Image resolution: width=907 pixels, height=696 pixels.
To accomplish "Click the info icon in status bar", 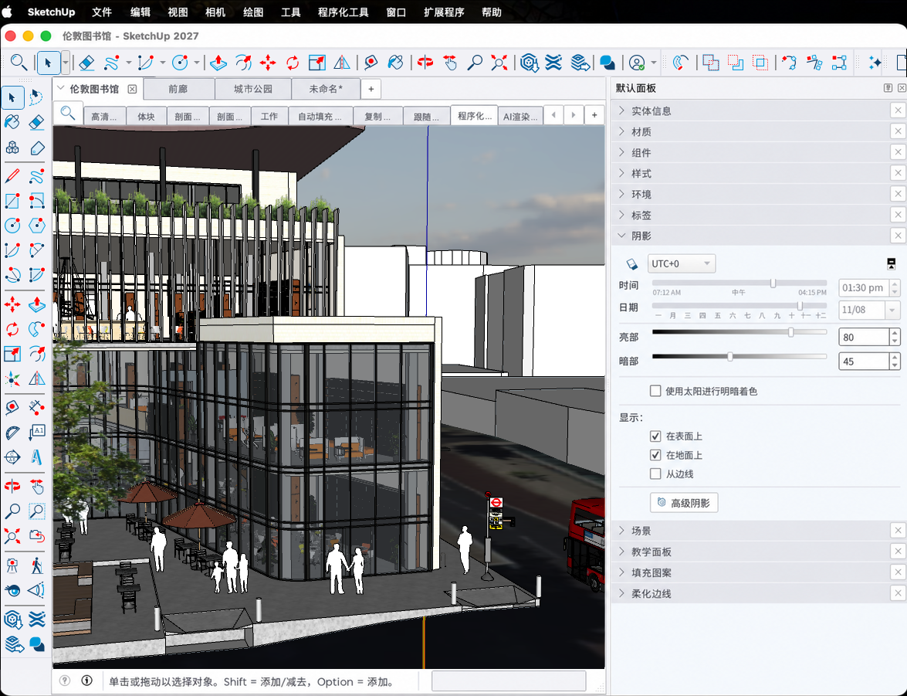I will [x=86, y=681].
